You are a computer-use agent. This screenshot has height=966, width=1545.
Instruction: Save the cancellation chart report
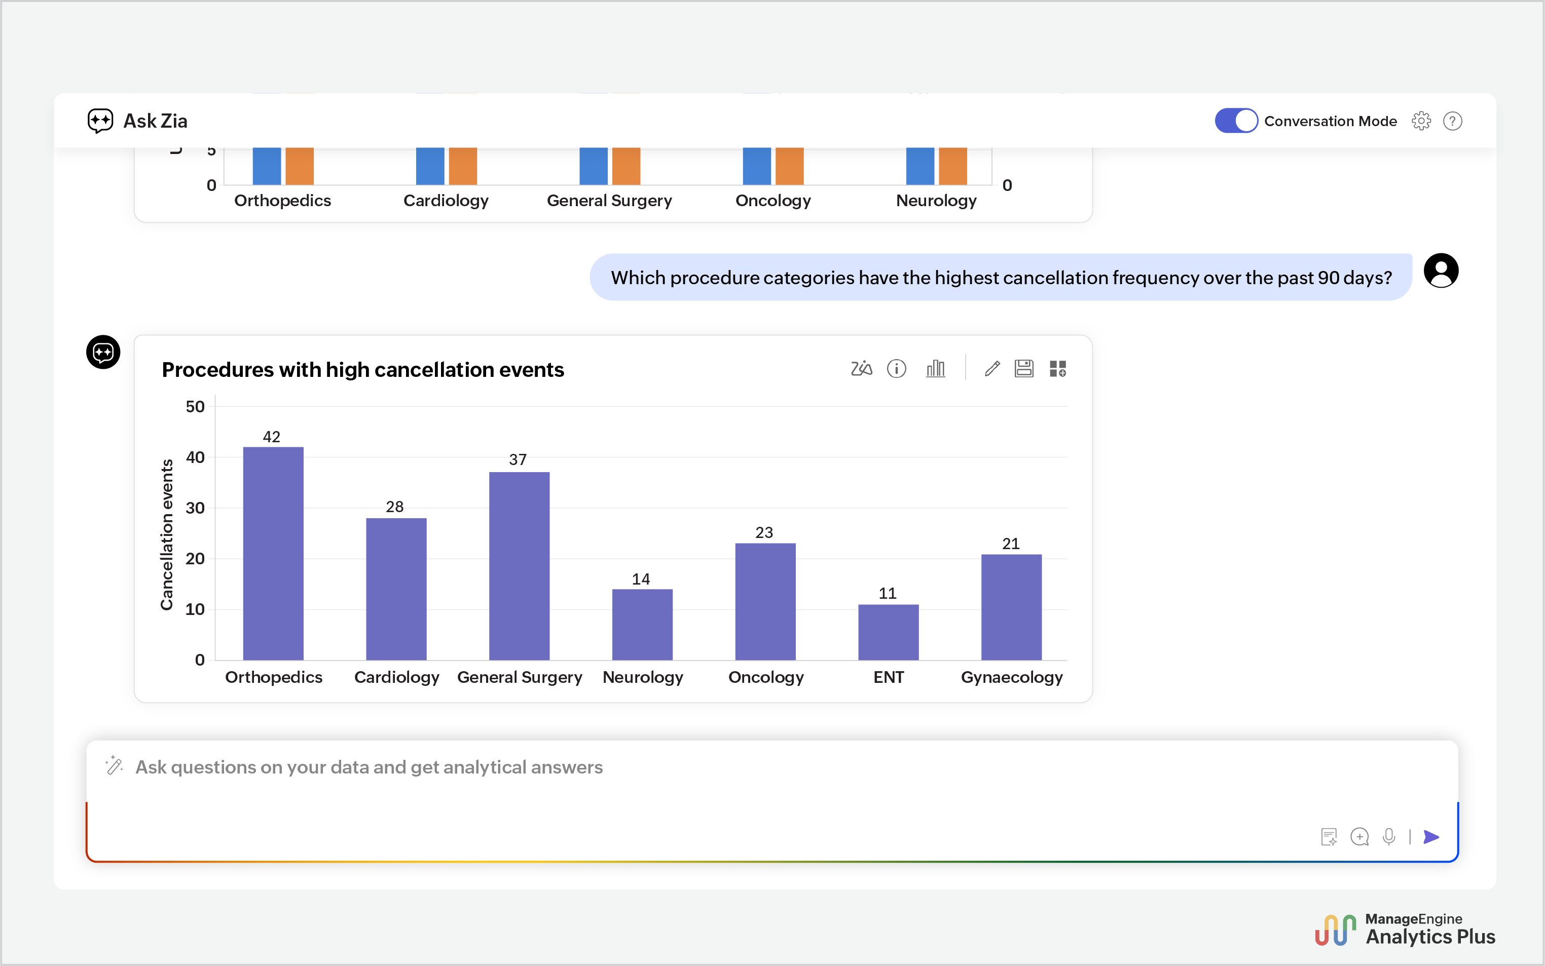1024,369
